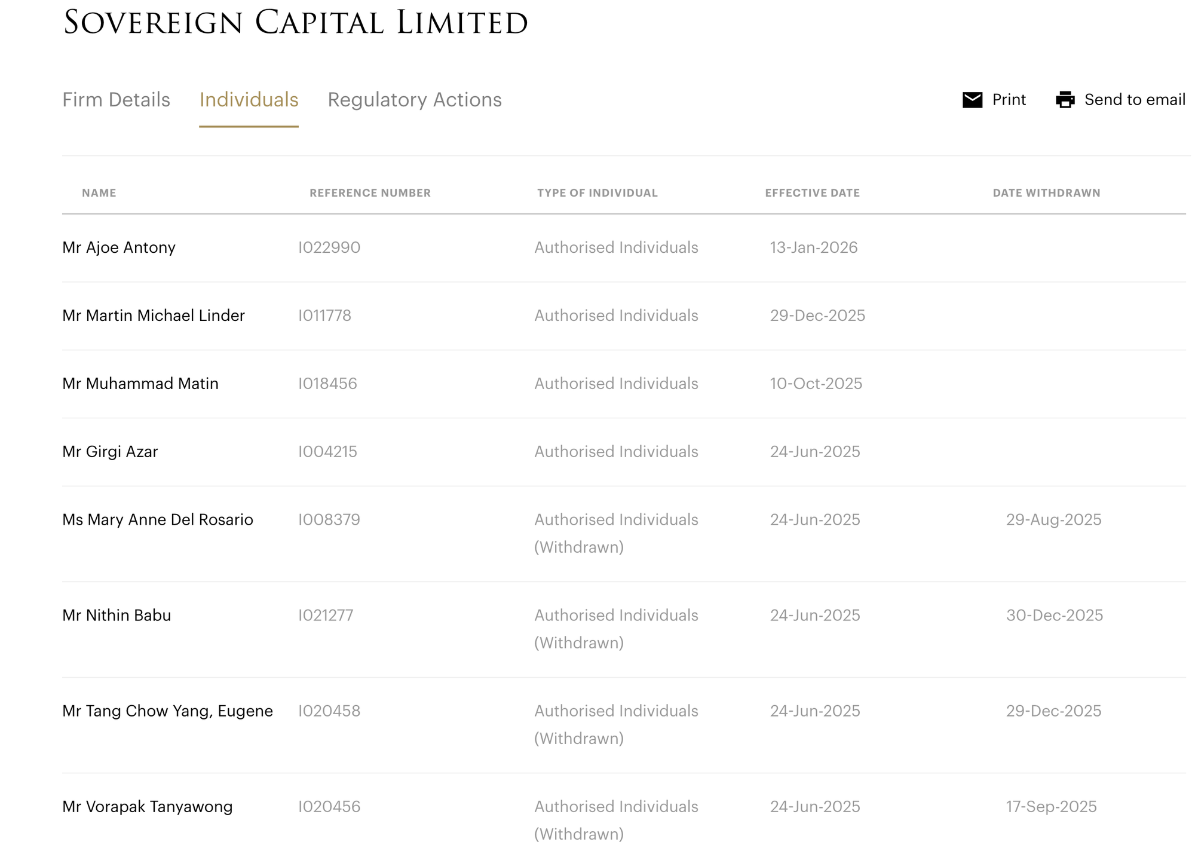The width and height of the screenshot is (1195, 842).
Task: Select Mr Martin Michael Linder's name
Action: 154,316
